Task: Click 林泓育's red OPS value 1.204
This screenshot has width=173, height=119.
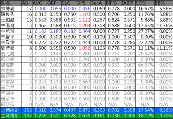Action: click(x=85, y=26)
